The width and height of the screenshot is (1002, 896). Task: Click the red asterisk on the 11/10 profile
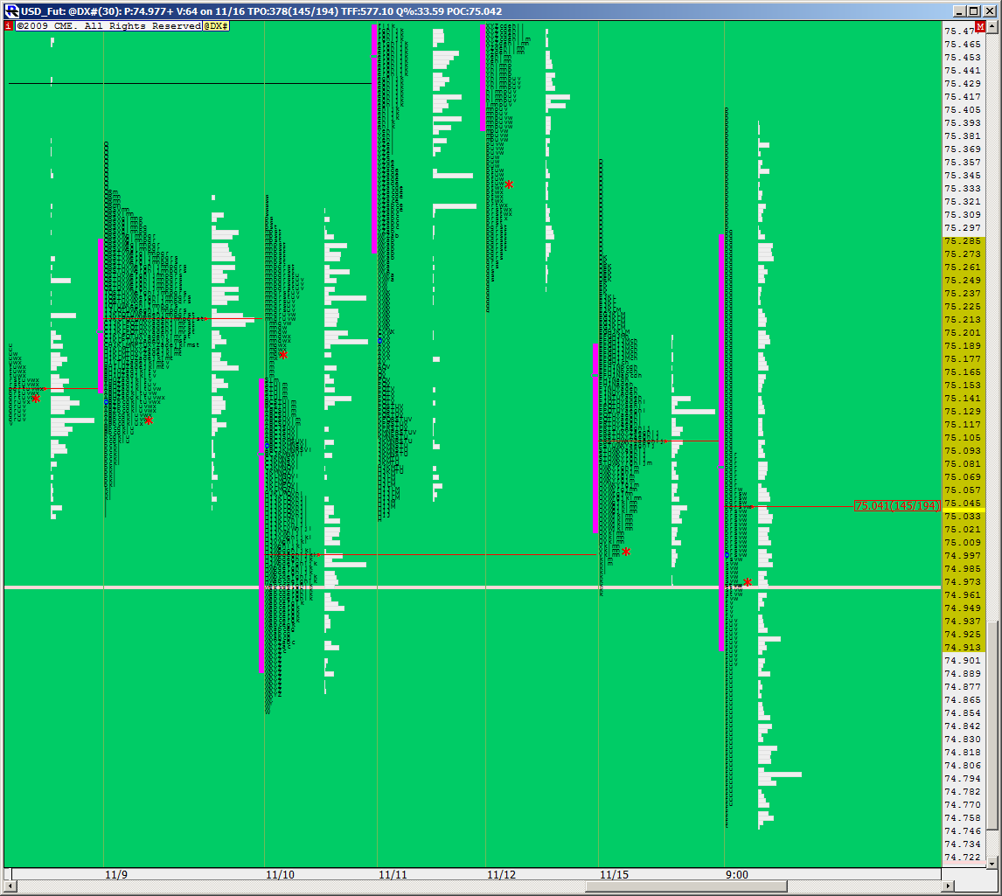click(x=283, y=356)
